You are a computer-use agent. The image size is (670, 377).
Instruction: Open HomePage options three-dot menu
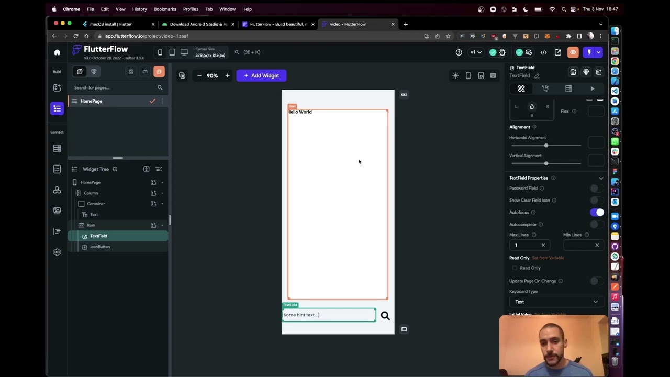[x=162, y=101]
